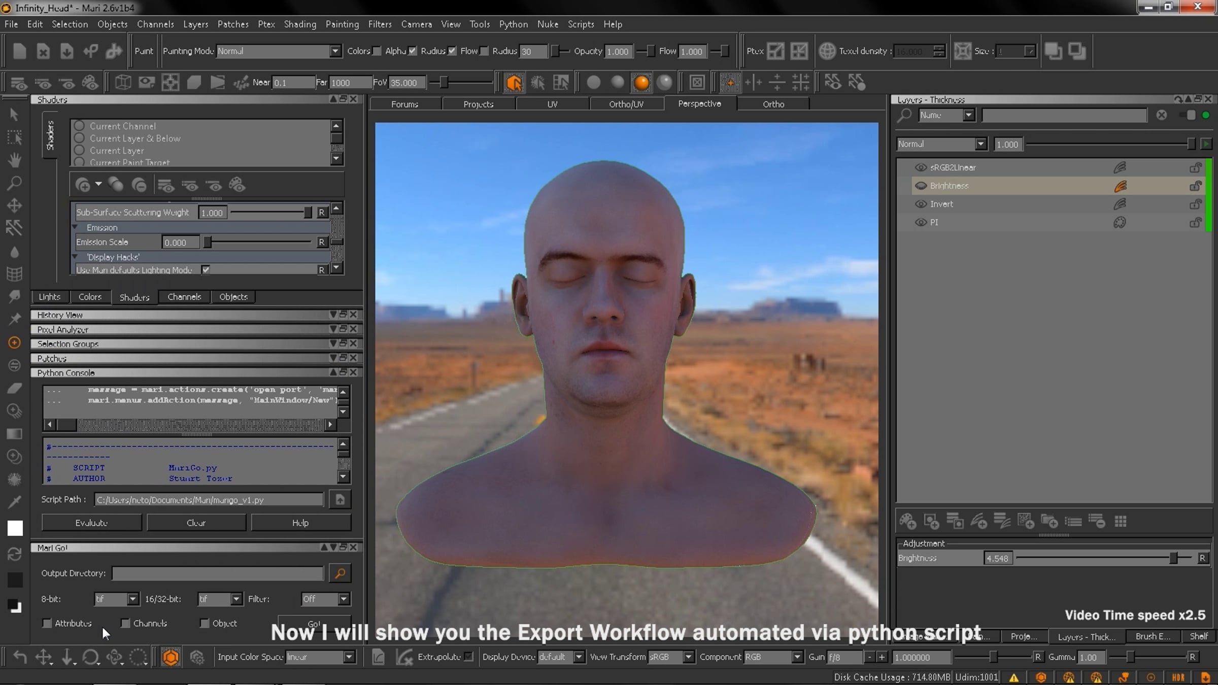Click the HDR icon in status bar
Viewport: 1218px width, 685px height.
[x=1178, y=677]
